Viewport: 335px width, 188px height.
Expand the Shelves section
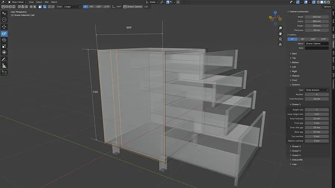pyautogui.click(x=296, y=76)
